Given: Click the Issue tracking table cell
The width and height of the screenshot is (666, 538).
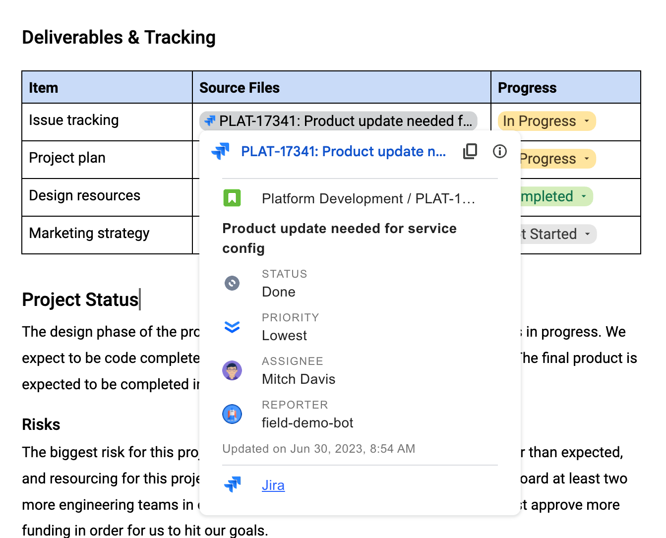Looking at the screenshot, I should tap(107, 122).
